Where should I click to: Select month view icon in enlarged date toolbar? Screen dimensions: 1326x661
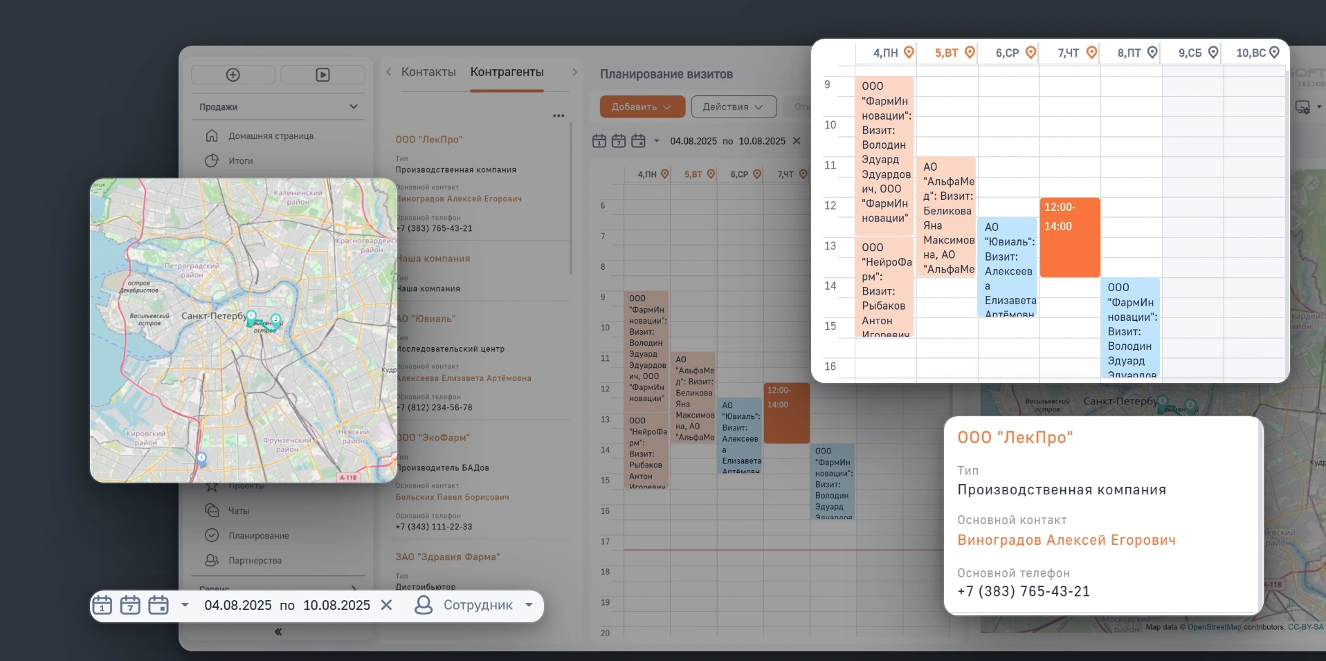[x=158, y=606]
